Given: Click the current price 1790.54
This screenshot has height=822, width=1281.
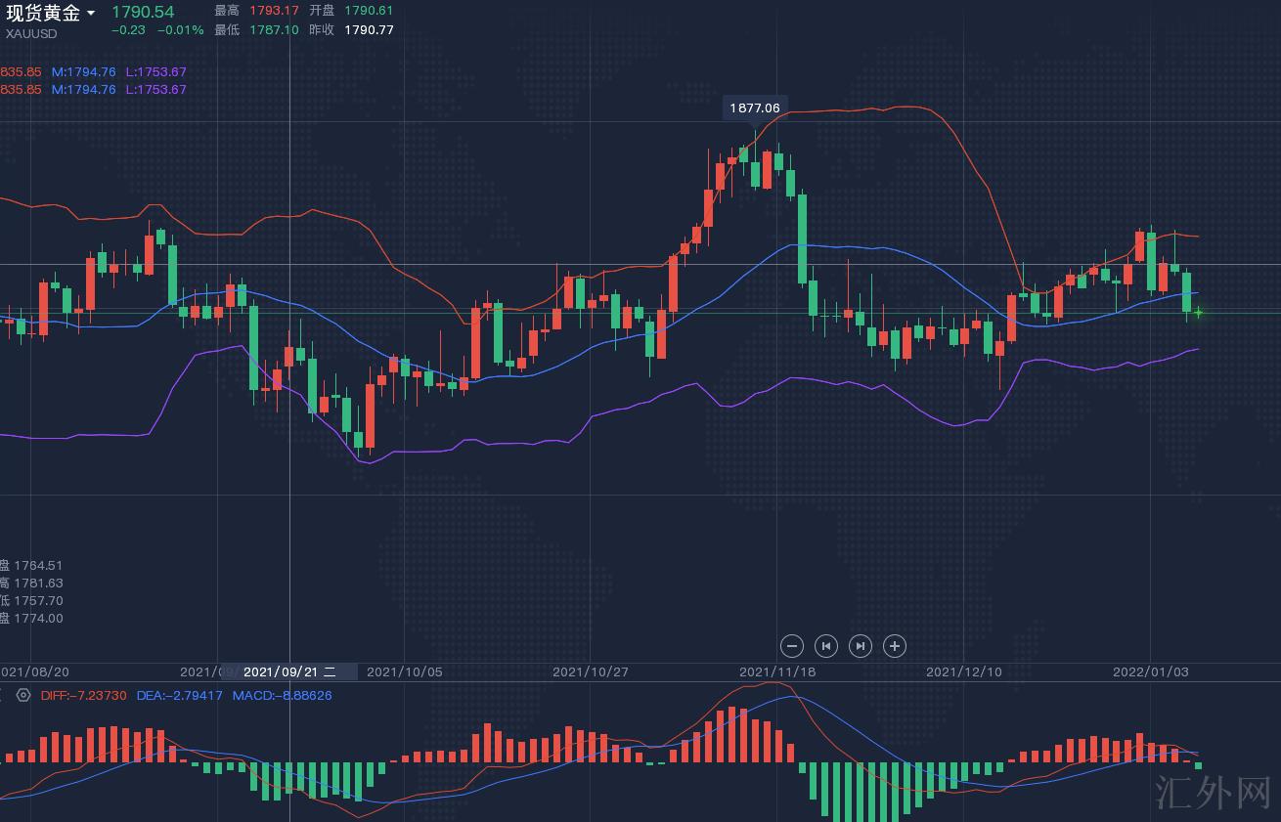Looking at the screenshot, I should [x=143, y=12].
